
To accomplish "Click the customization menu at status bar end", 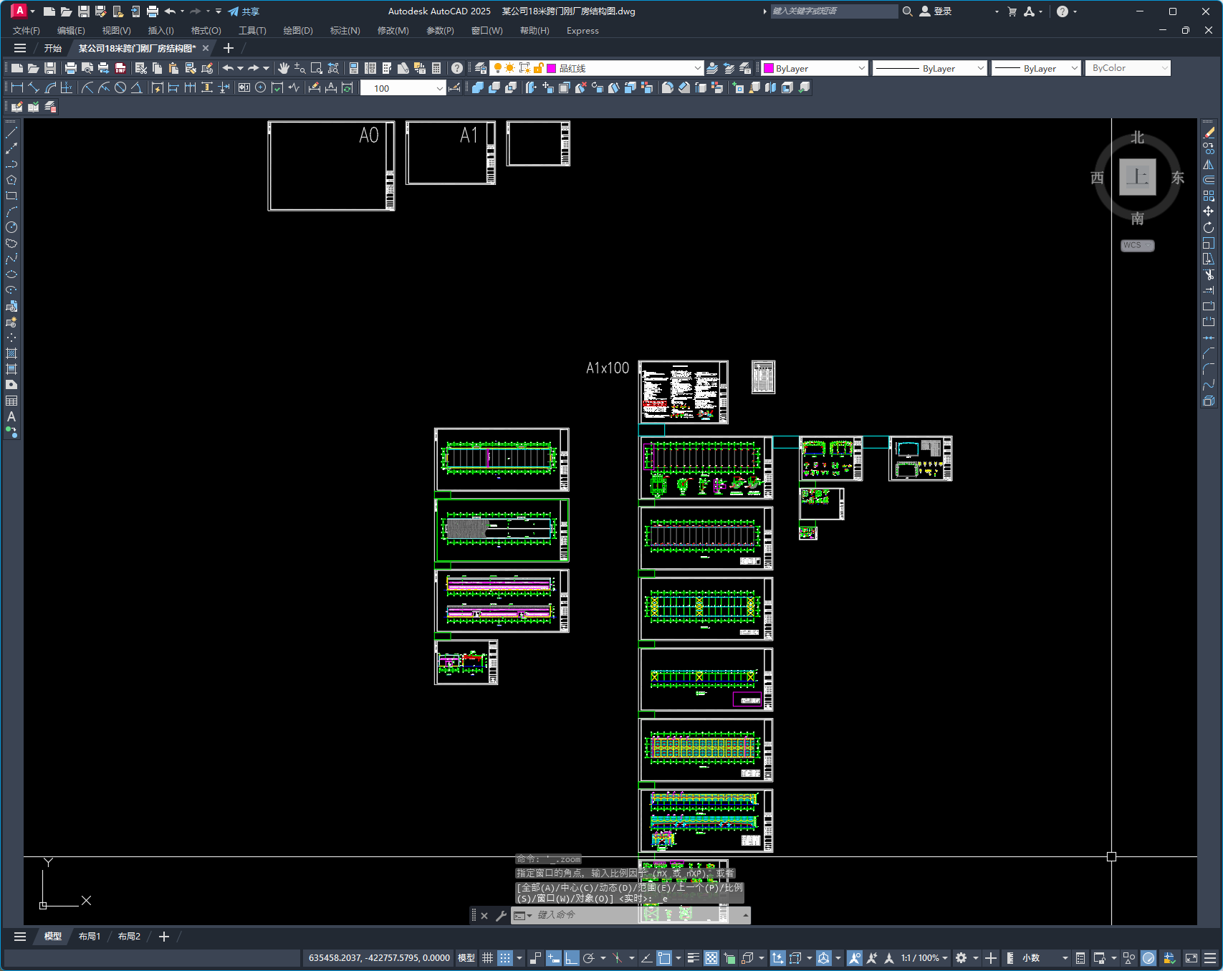I will (x=1210, y=958).
